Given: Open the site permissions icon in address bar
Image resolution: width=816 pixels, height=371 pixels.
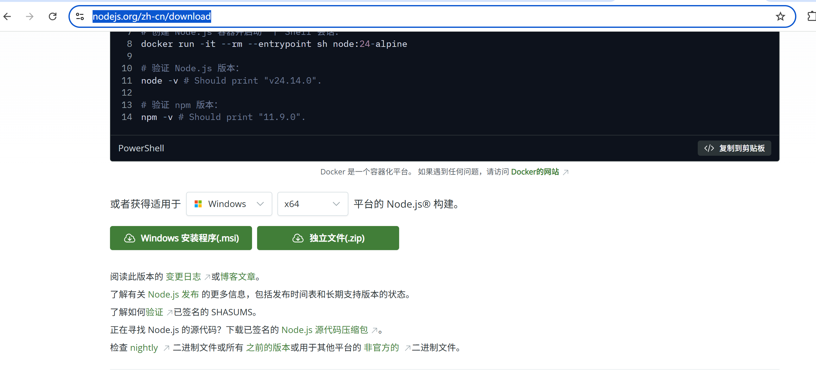Looking at the screenshot, I should click(x=79, y=16).
